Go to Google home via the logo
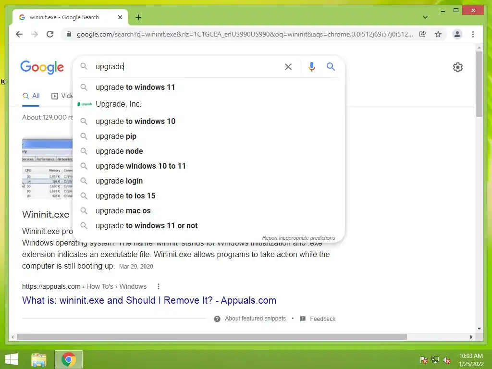The image size is (492, 369). click(x=42, y=67)
